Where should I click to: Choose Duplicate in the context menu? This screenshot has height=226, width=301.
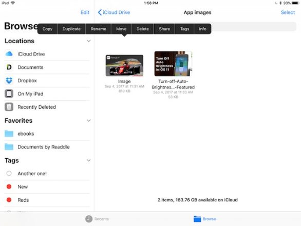coord(71,29)
